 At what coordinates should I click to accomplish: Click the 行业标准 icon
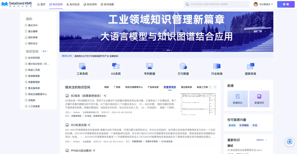click(217, 66)
